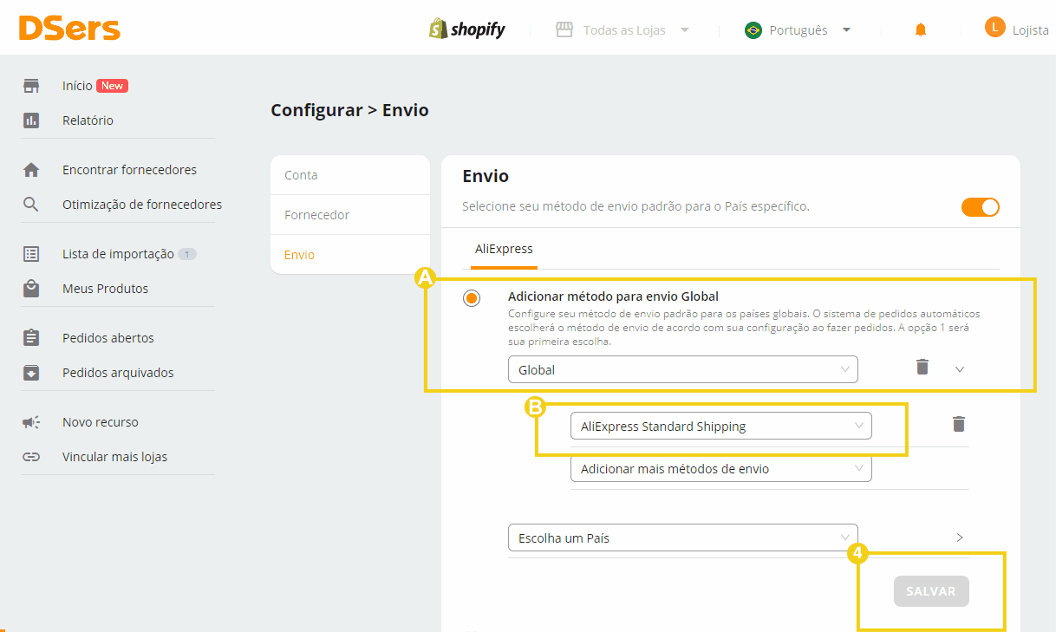1056x632 pixels.
Task: Toggle off the Envio shipping switch
Action: tap(981, 207)
